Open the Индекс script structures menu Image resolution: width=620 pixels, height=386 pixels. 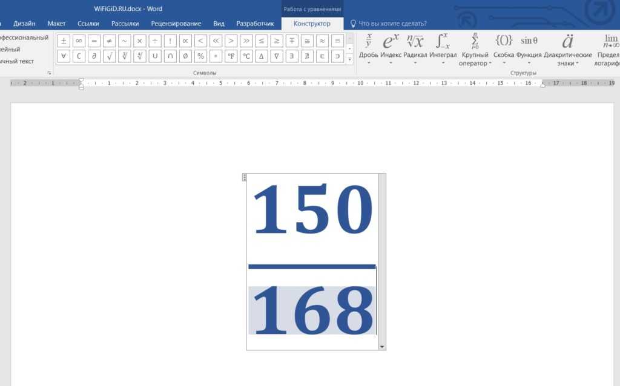click(391, 48)
